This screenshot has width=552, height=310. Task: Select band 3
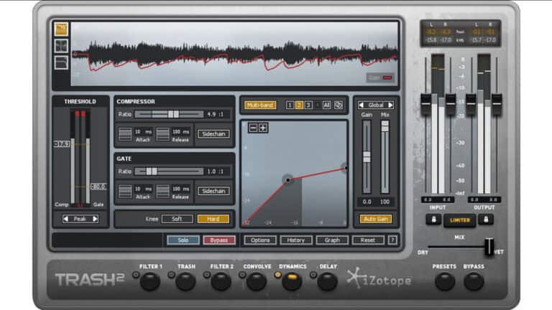(308, 105)
